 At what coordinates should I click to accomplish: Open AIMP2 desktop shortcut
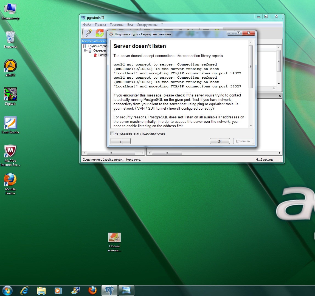pos(10,66)
